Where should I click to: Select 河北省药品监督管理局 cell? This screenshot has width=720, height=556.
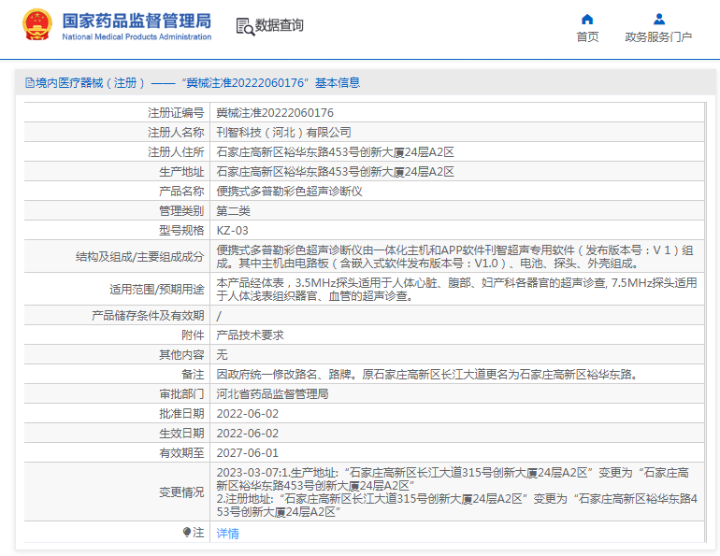click(x=272, y=394)
